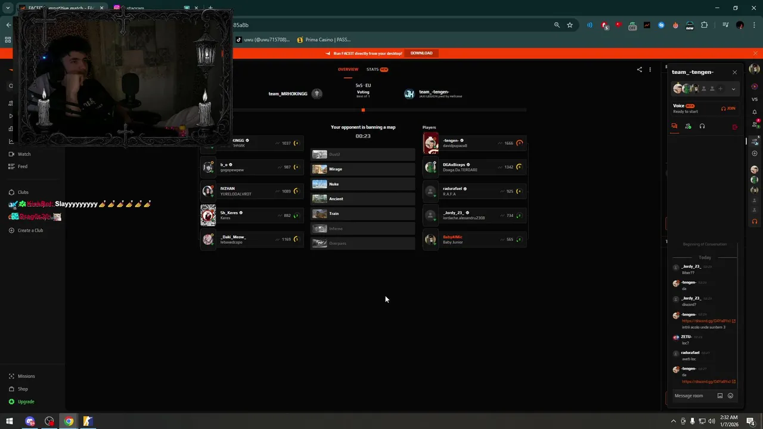Select the chat tab icon in panel
The height and width of the screenshot is (429, 763).
[x=674, y=126]
